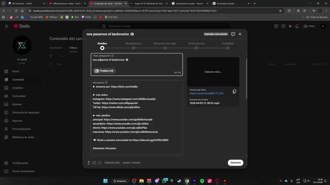Click the filter icon in content list
330x185 pixels.
point(51,56)
